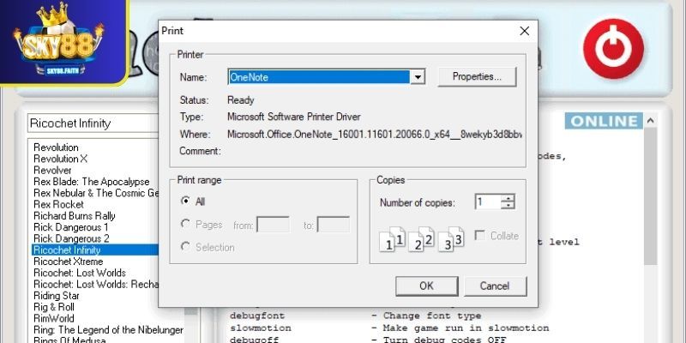Select Rex Nebular & The Cosmic entry
This screenshot has width=686, height=343.
click(x=96, y=193)
